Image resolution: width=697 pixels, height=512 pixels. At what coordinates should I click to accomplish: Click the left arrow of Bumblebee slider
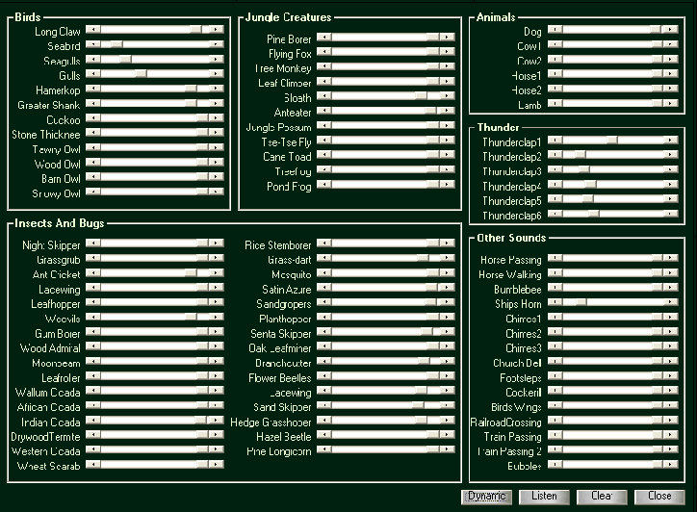[555, 287]
